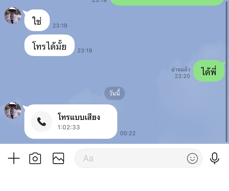Tap the 00:22 call timestamp
The width and height of the screenshot is (229, 191).
pyautogui.click(x=128, y=133)
